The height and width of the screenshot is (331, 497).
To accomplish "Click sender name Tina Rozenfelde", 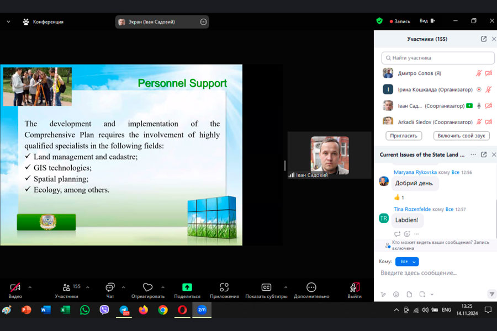I will coord(412,209).
